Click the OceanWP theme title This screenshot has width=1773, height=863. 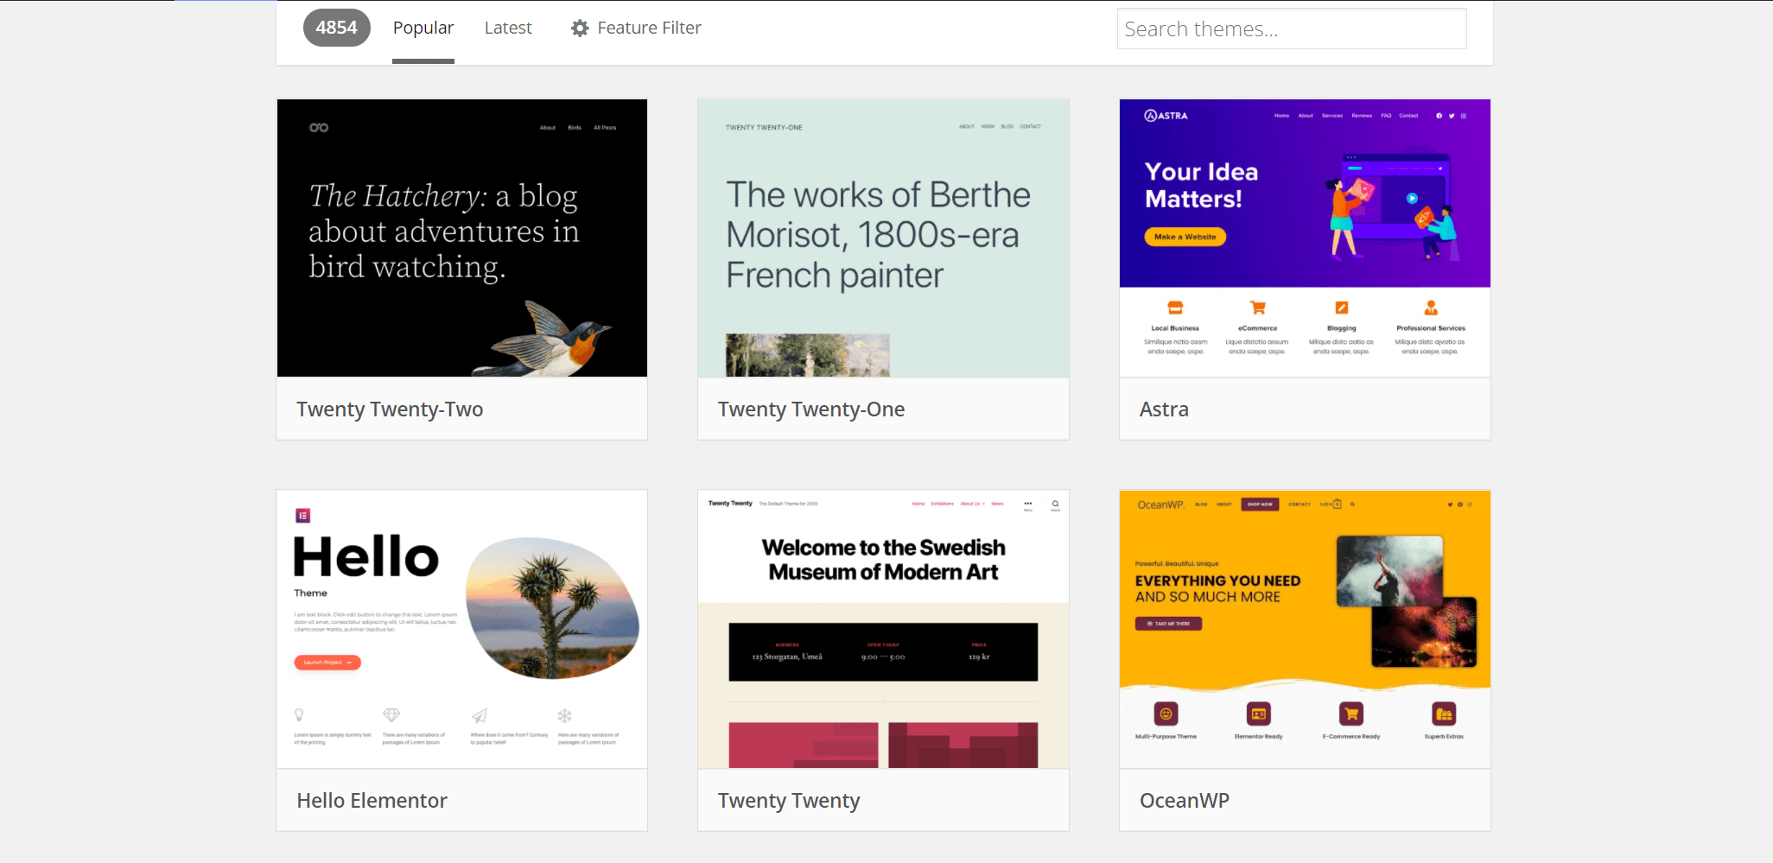[1185, 801]
